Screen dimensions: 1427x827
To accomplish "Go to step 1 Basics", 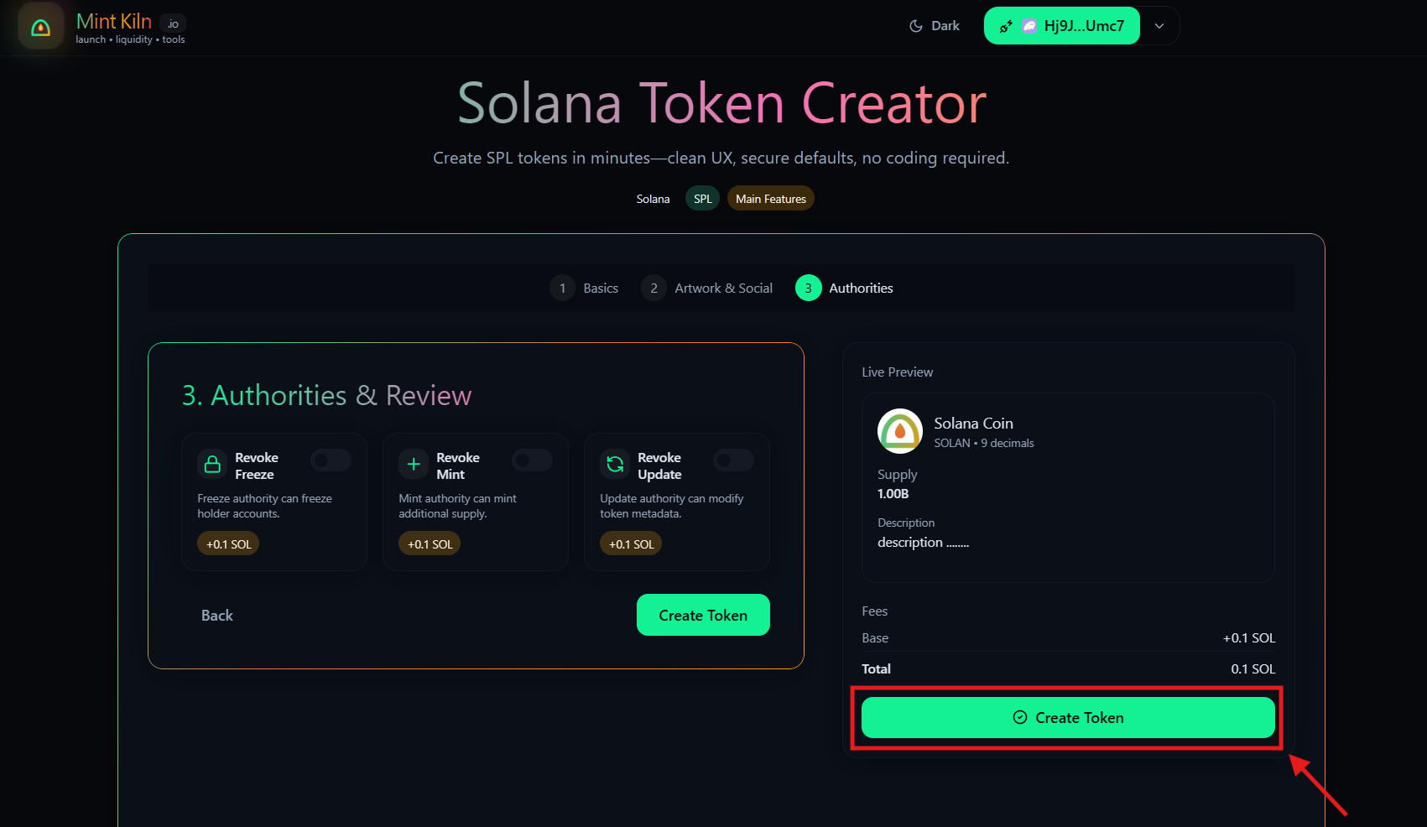I will (585, 288).
